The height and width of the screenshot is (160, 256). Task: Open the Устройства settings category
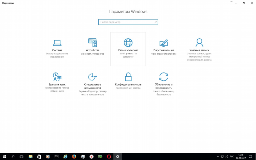[93, 49]
